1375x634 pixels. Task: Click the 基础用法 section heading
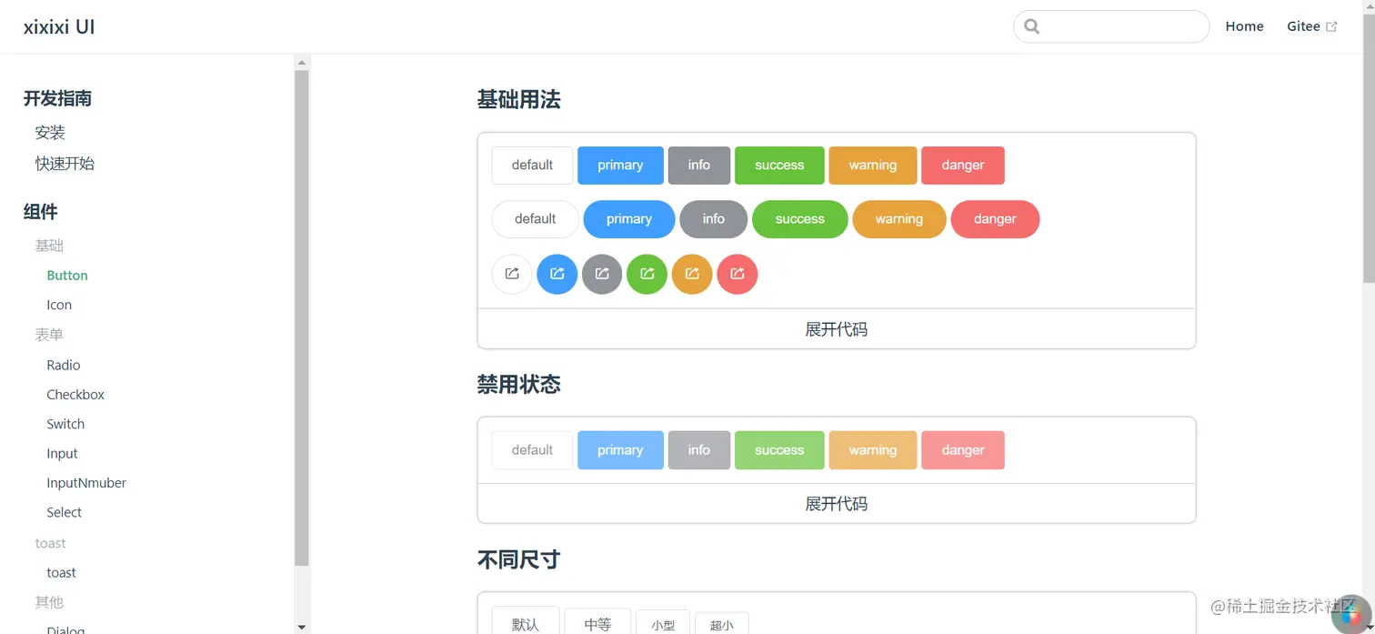click(x=518, y=100)
